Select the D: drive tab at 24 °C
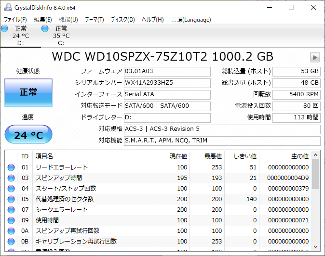The width and height of the screenshot is (325, 256). [21, 36]
